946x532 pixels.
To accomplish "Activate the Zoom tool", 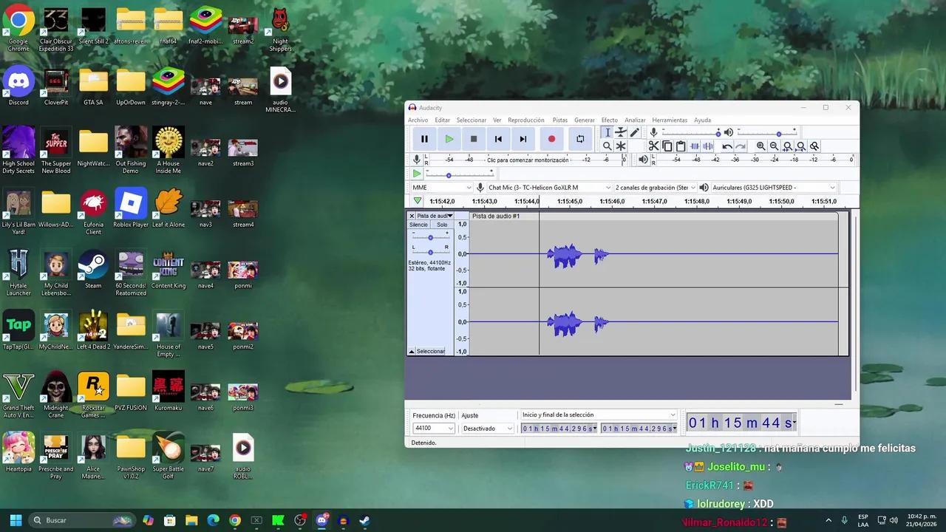I will pyautogui.click(x=608, y=146).
